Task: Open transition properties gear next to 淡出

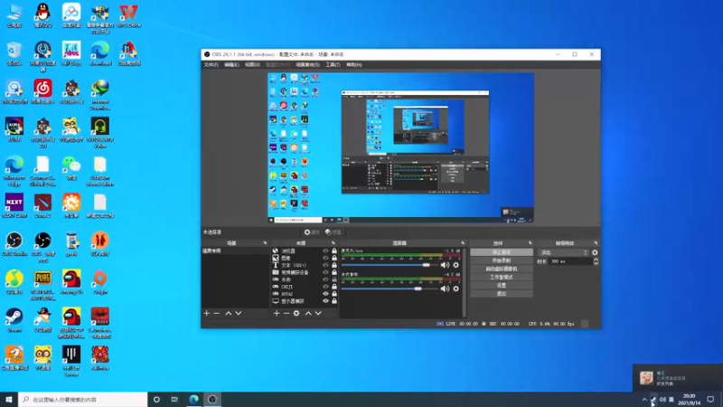Action: point(595,252)
